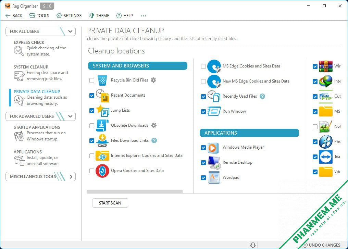The width and height of the screenshot is (348, 249).
Task: Expand the Miscellaneous Tools section
Action: (71, 177)
